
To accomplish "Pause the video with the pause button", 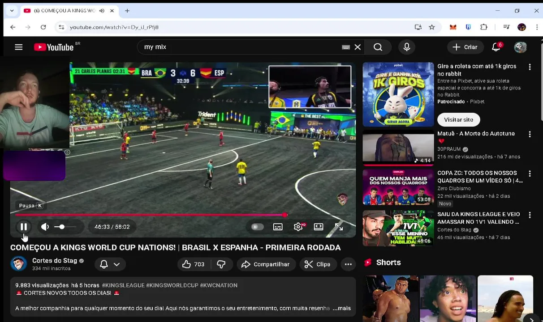I will pos(24,227).
